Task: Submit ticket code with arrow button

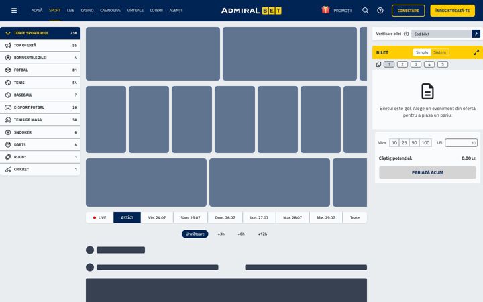Action: [476, 34]
